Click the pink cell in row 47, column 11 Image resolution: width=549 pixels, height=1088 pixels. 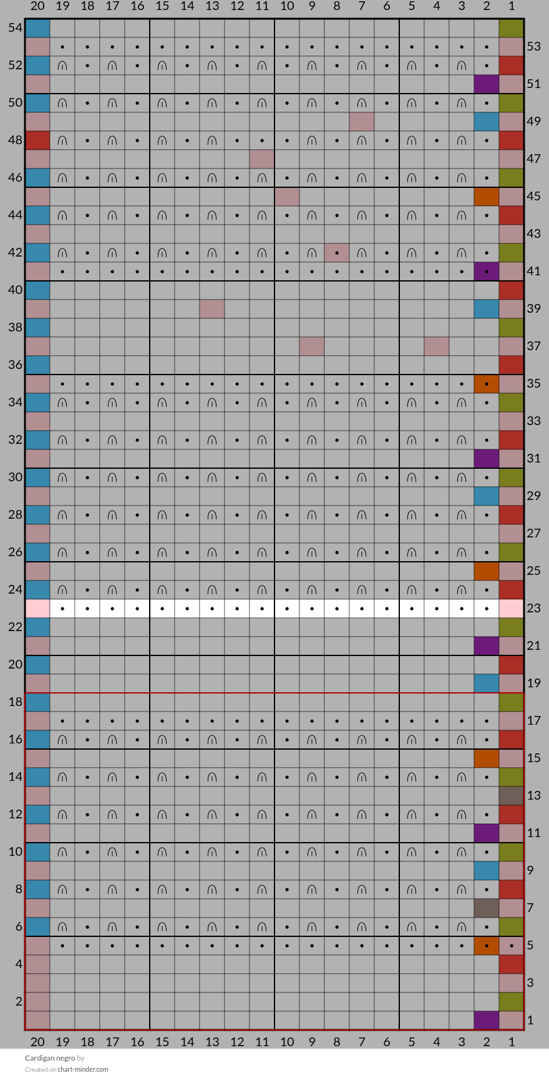coord(262,159)
